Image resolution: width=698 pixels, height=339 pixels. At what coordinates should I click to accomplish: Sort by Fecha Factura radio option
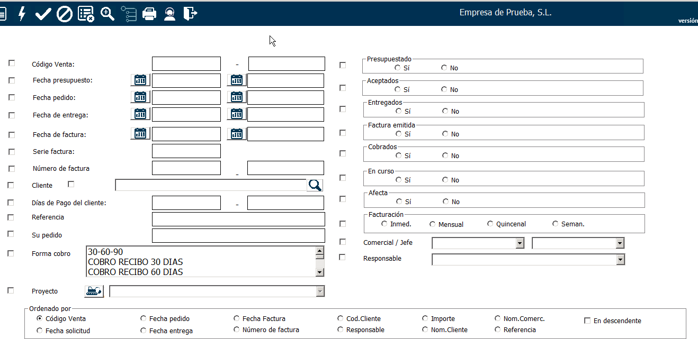[x=237, y=319]
